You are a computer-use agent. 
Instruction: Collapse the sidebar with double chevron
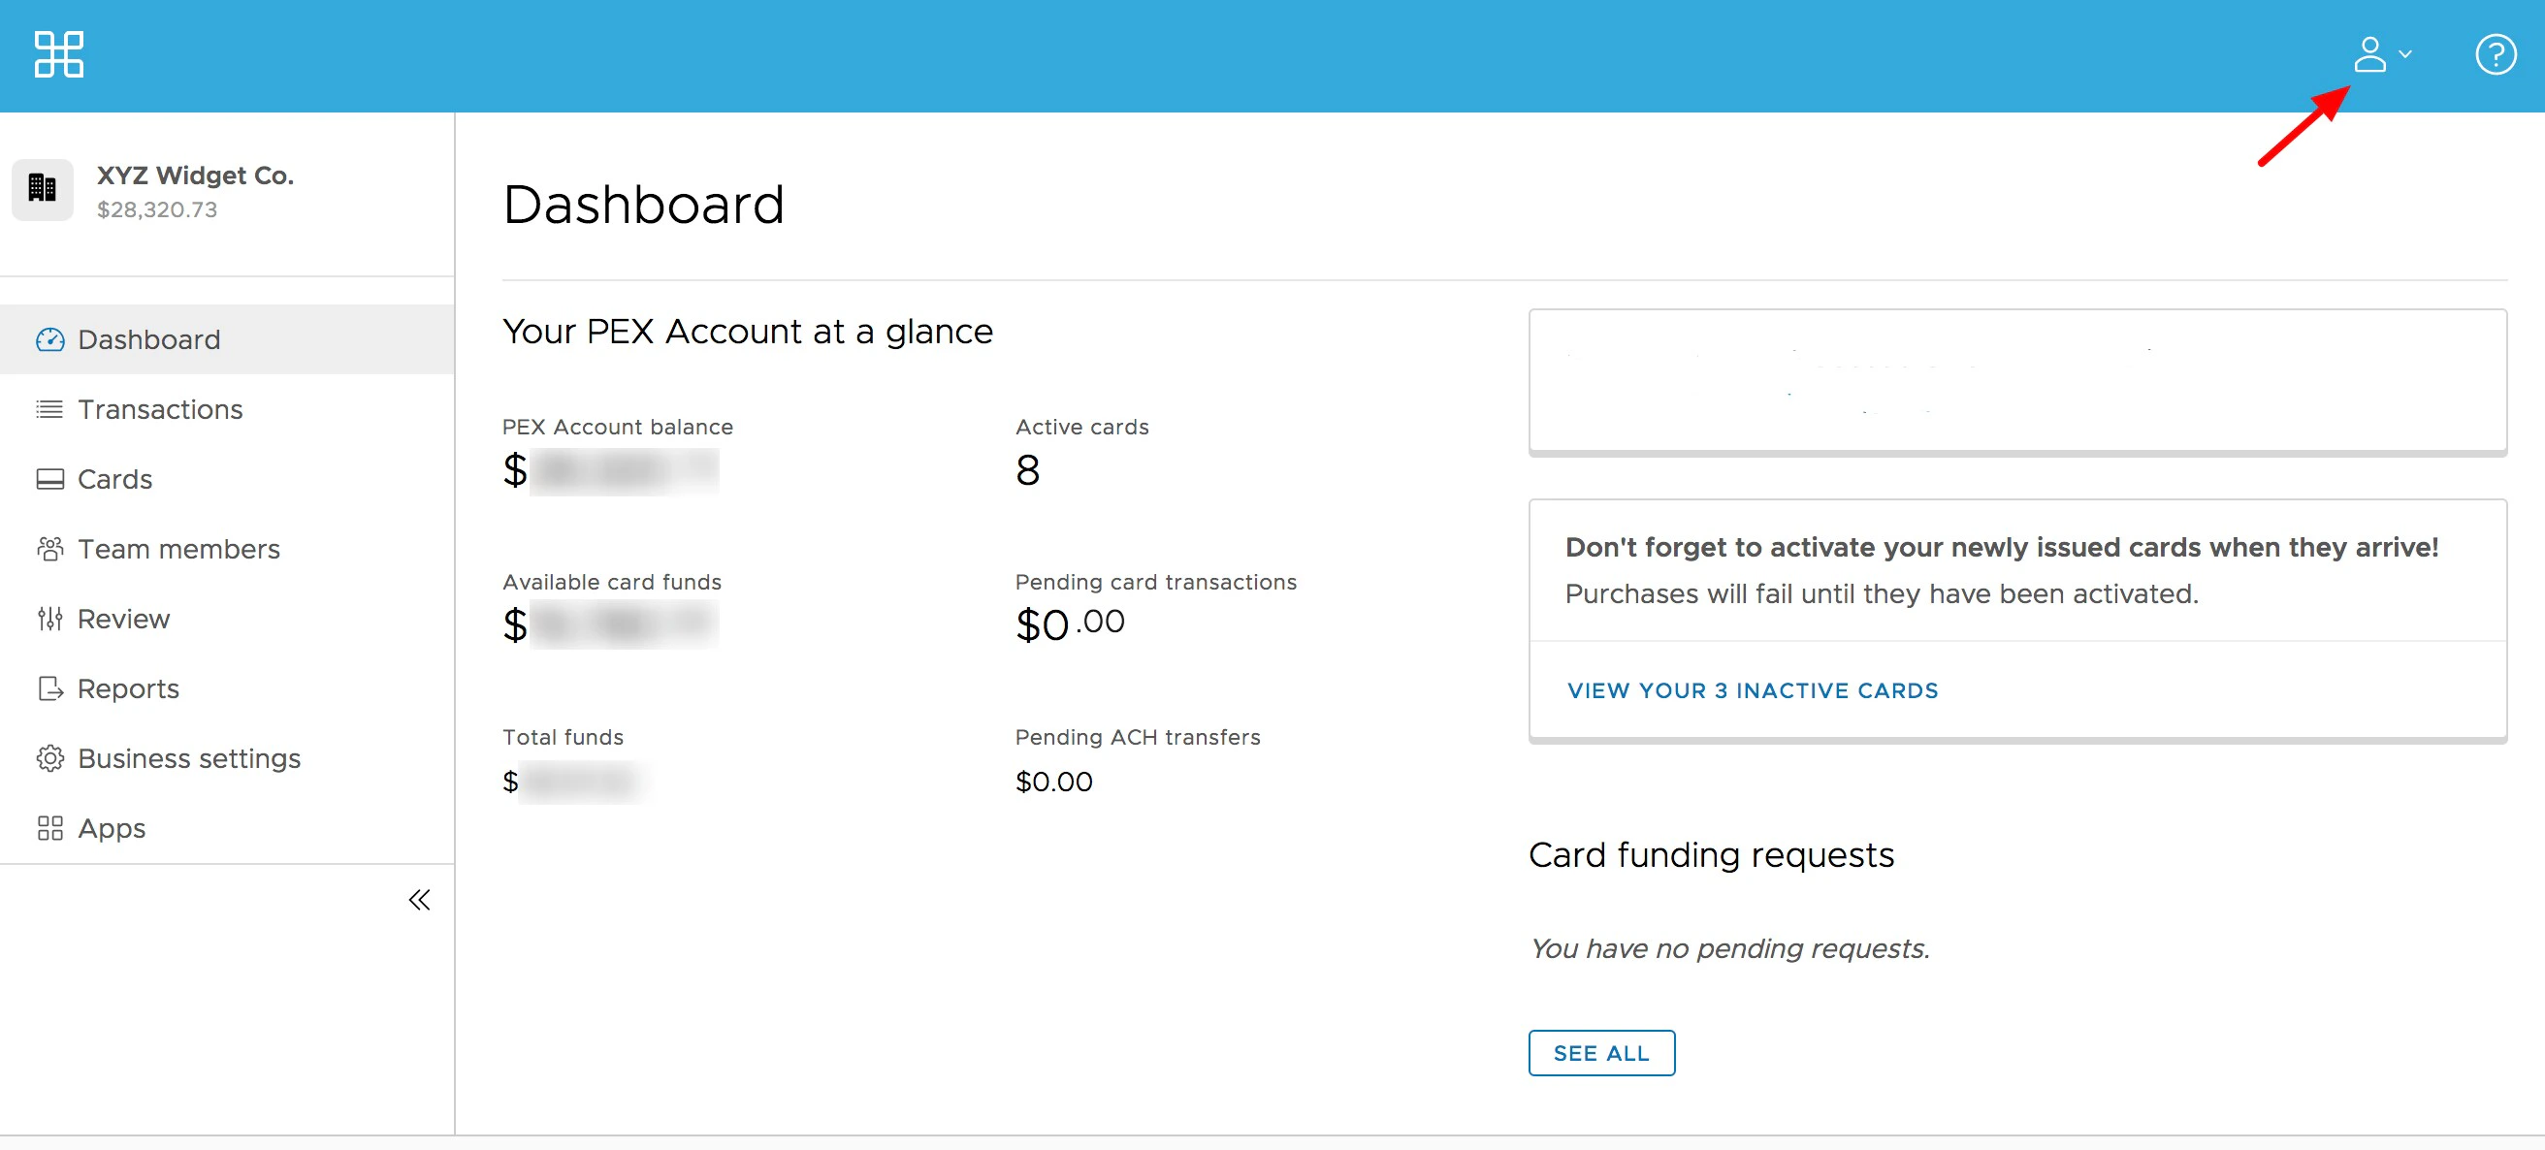(419, 900)
